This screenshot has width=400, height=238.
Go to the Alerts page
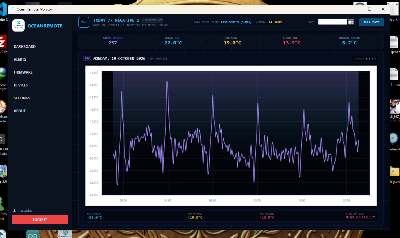[20, 59]
